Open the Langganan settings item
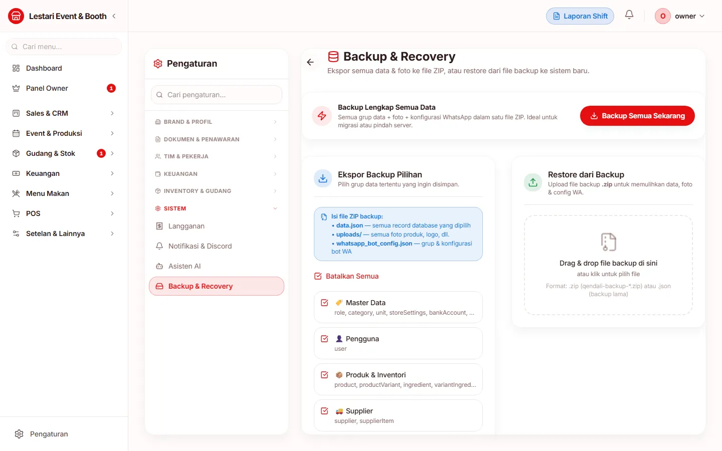The height and width of the screenshot is (451, 722). point(217,226)
